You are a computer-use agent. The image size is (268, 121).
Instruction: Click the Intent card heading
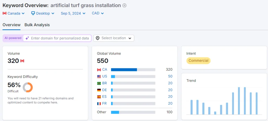pos(191,54)
